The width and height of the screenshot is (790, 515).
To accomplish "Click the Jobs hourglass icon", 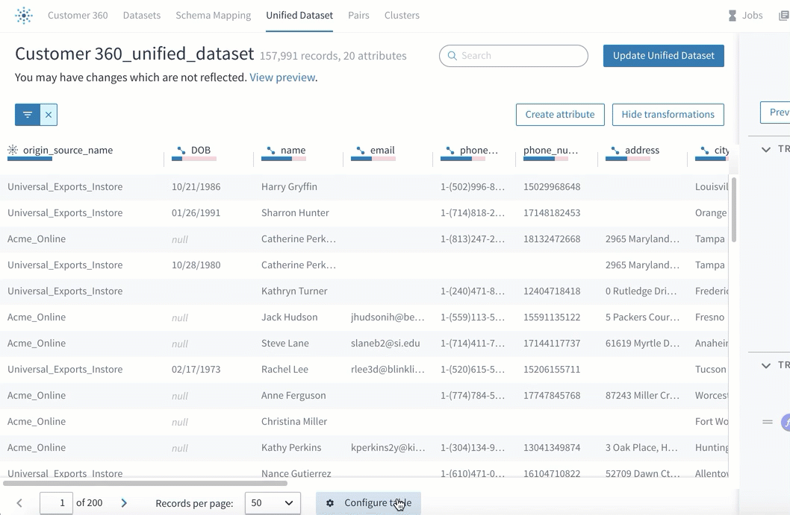I will pos(732,16).
